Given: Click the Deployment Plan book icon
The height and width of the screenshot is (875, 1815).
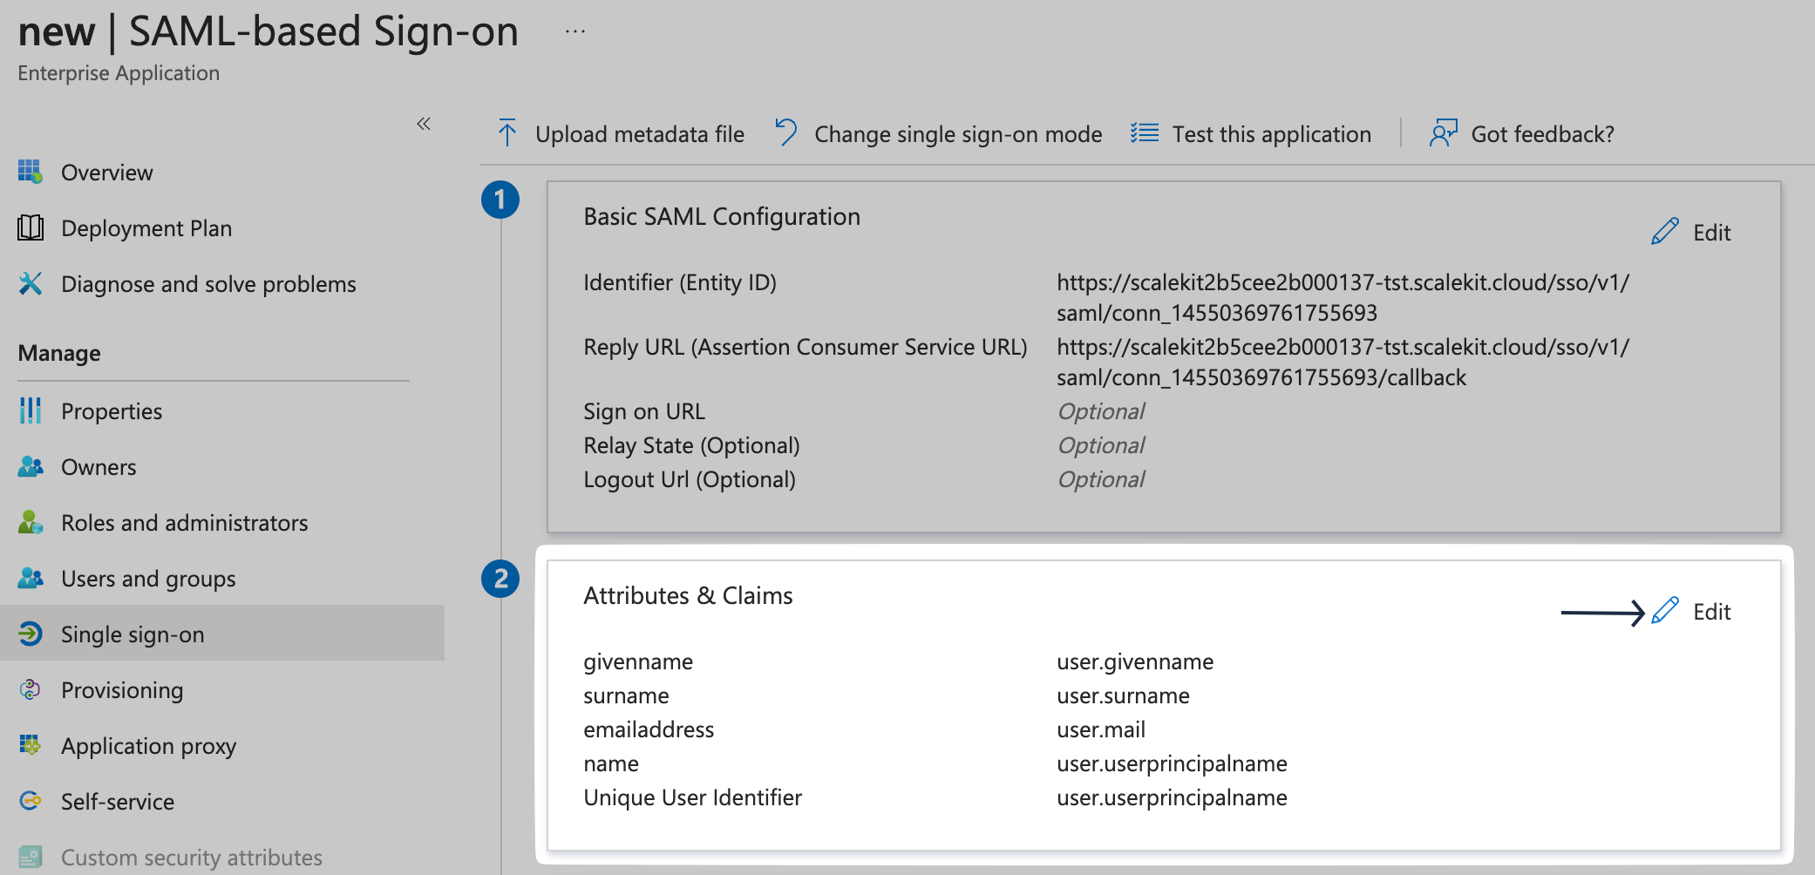Looking at the screenshot, I should (31, 228).
